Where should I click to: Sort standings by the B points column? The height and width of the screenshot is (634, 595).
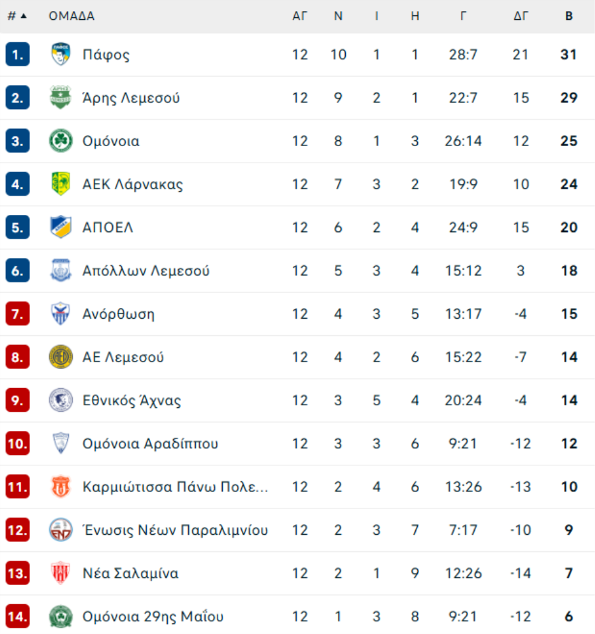[569, 16]
